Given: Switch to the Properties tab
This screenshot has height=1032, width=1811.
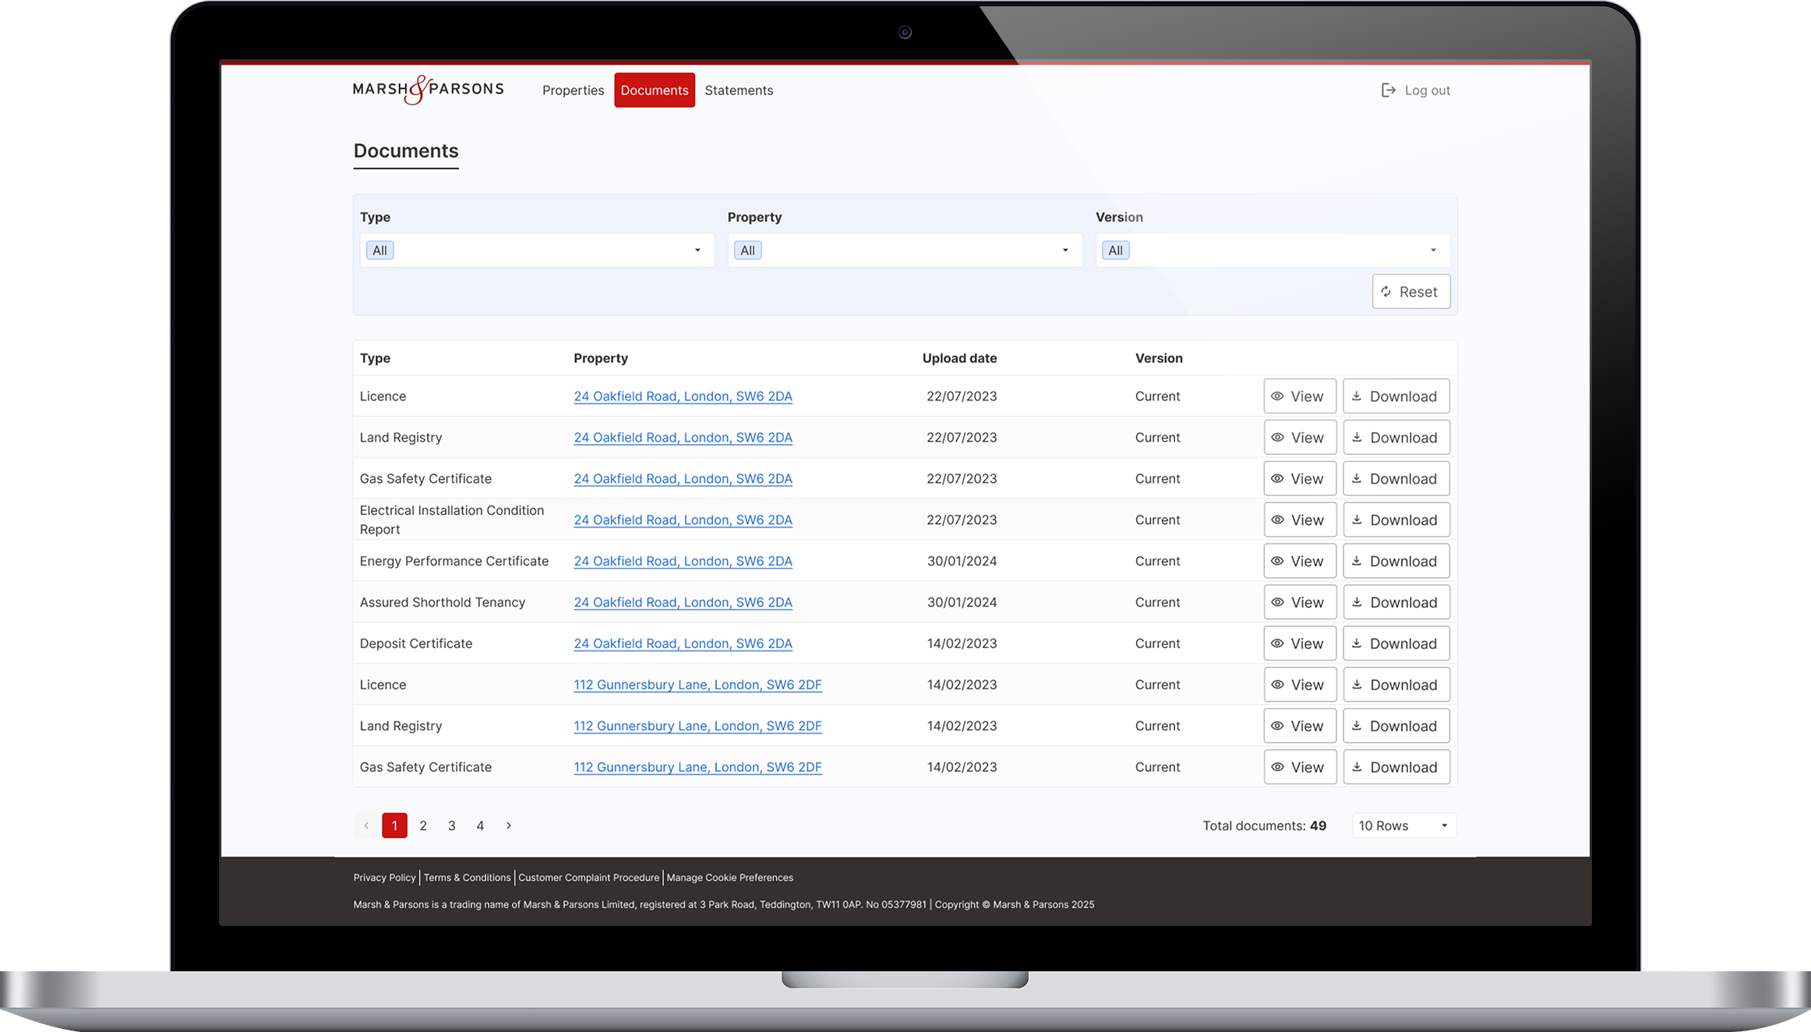Looking at the screenshot, I should 573,90.
